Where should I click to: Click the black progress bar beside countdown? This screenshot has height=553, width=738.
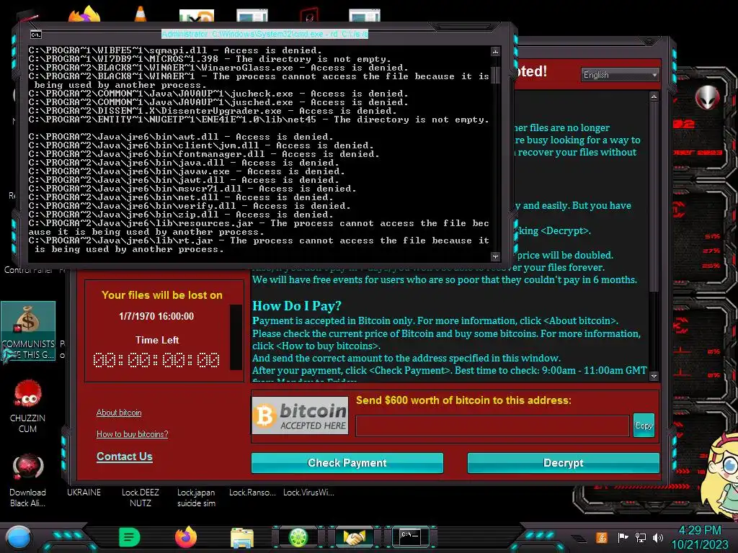click(236, 337)
